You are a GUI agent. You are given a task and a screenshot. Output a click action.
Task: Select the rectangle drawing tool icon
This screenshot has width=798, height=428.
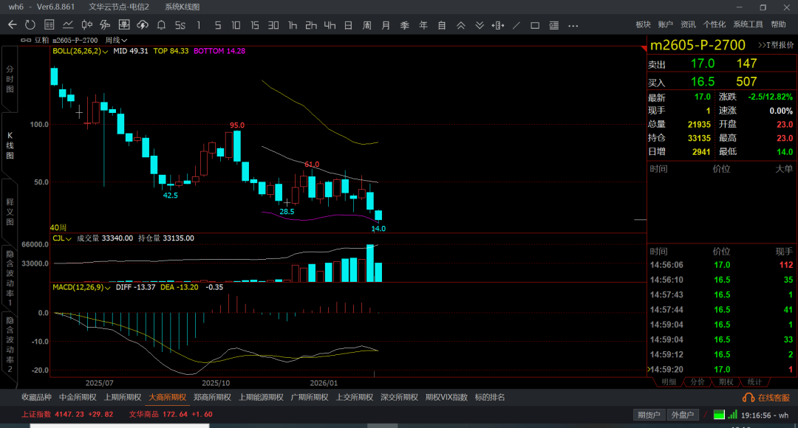[535, 25]
